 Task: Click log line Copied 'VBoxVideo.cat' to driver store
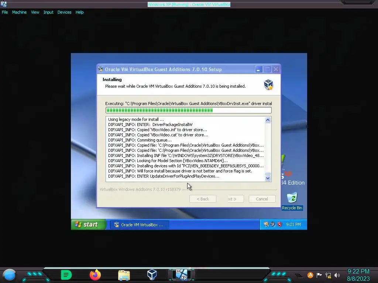tap(158, 135)
